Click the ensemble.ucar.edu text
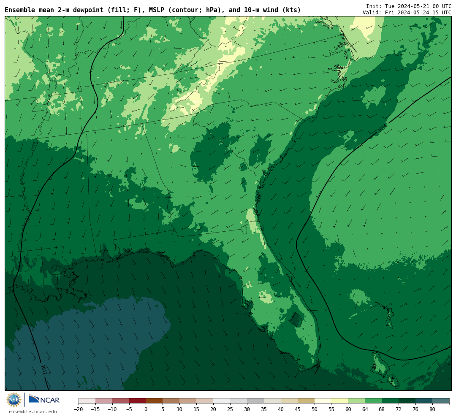This screenshot has width=456, height=417. click(x=33, y=412)
